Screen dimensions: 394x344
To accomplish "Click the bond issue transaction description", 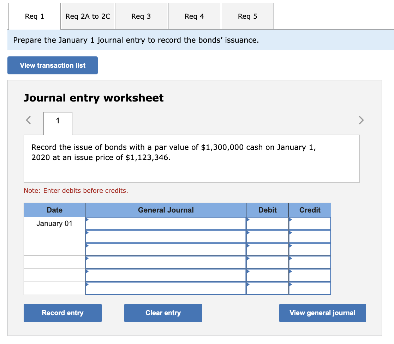I will [x=173, y=152].
